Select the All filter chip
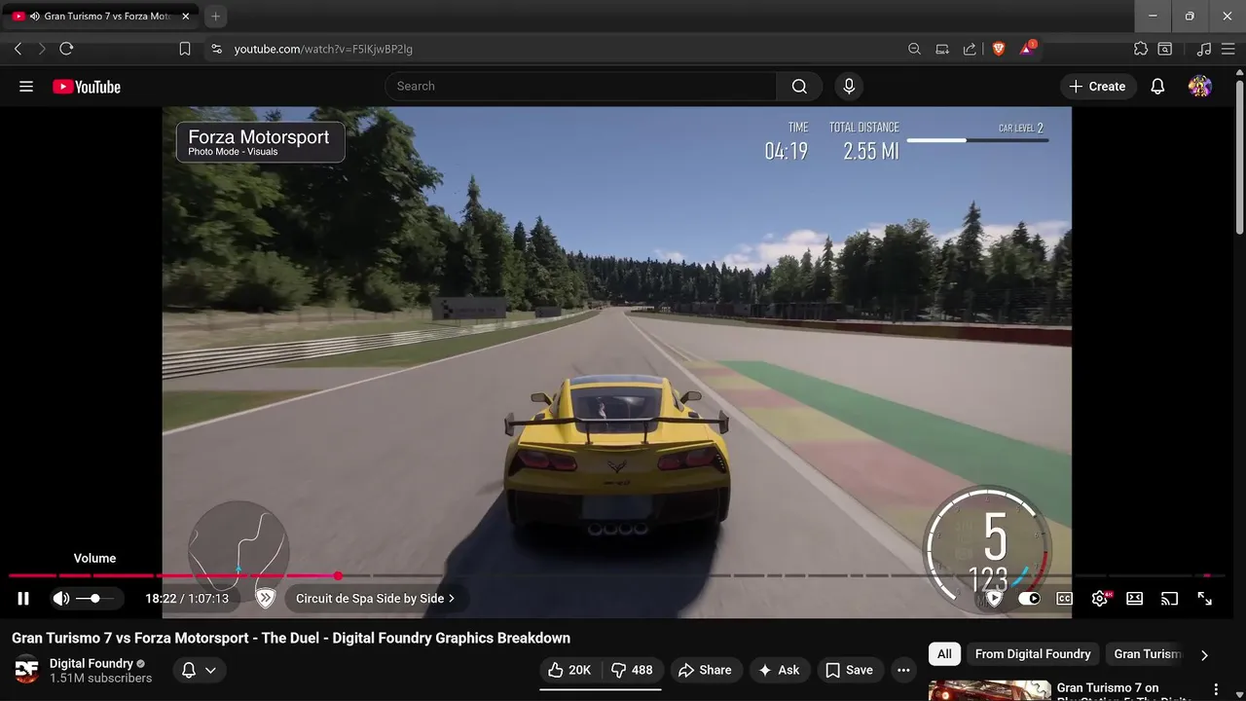1246x701 pixels. point(944,654)
